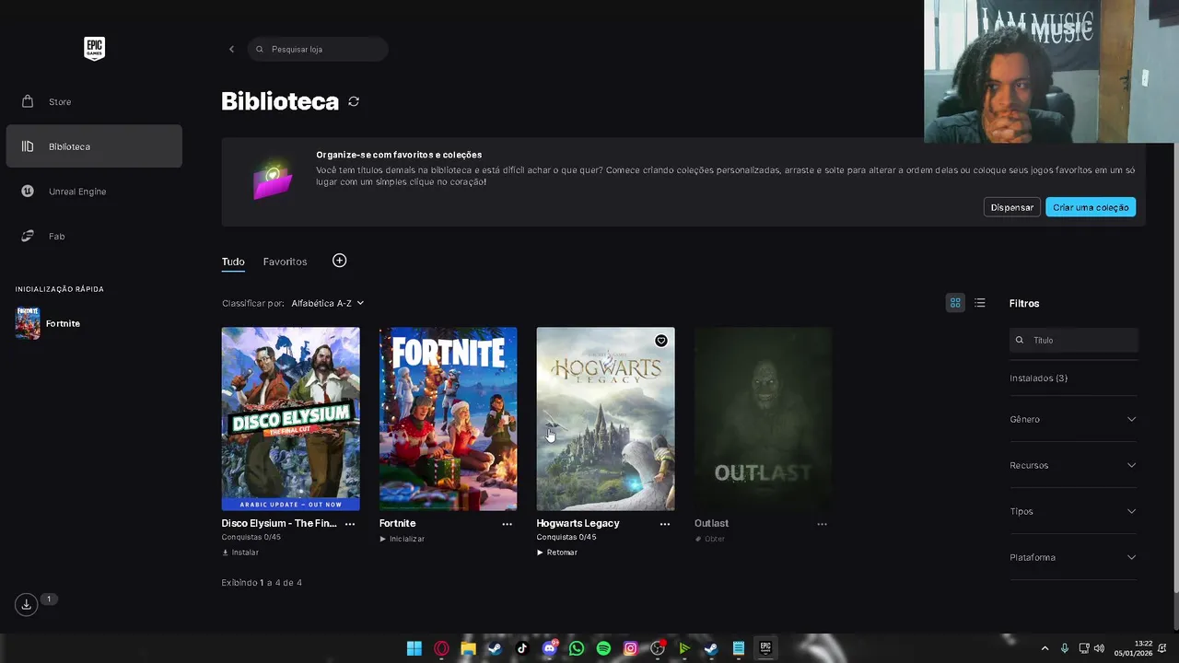Refresh the Biblioteca library
Image resolution: width=1179 pixels, height=663 pixels.
pyautogui.click(x=354, y=101)
